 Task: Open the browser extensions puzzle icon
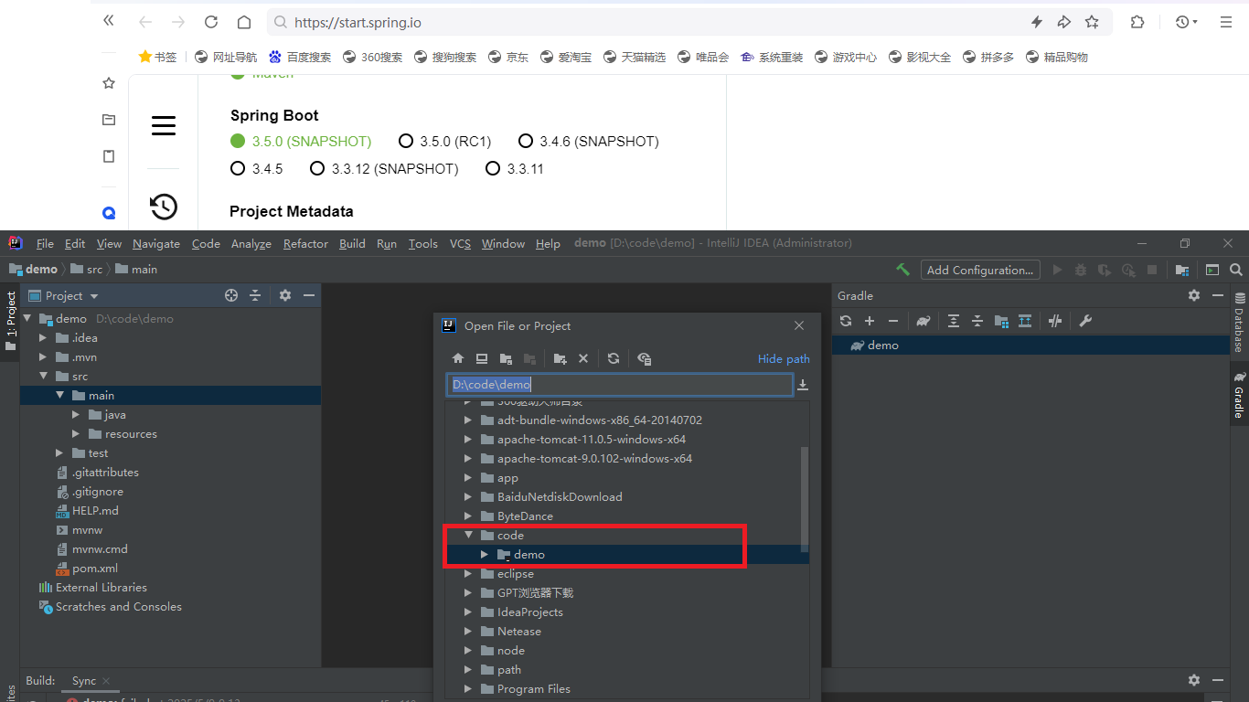click(x=1137, y=22)
